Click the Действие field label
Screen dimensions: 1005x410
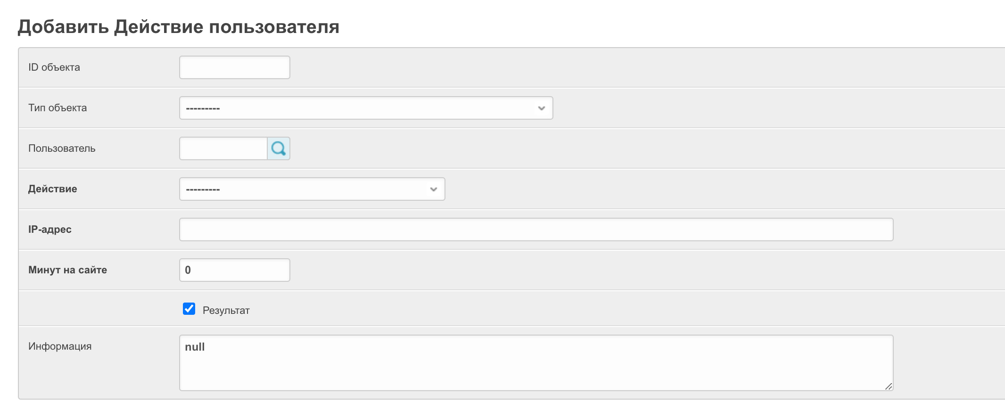click(52, 189)
